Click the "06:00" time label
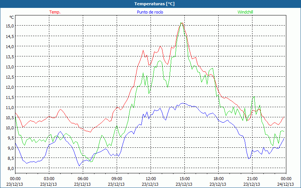Viewport: 301px width, 188px height. [x=83, y=179]
